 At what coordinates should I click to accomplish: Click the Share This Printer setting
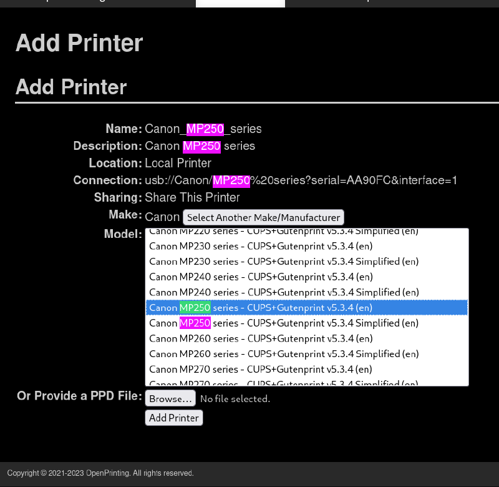192,197
